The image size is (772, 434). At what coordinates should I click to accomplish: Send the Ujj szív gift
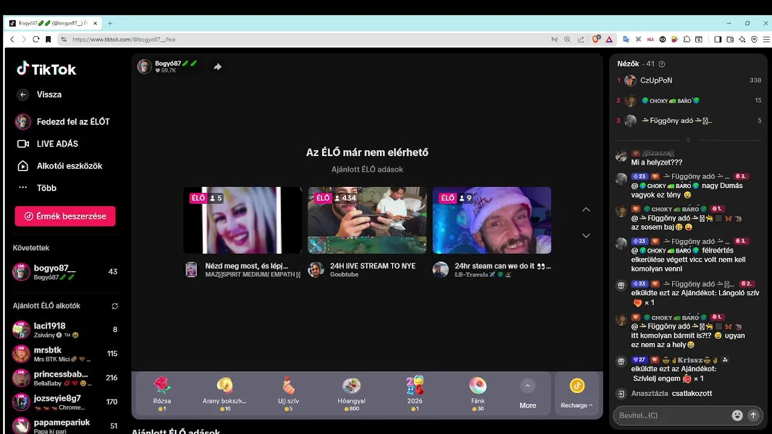click(x=288, y=394)
